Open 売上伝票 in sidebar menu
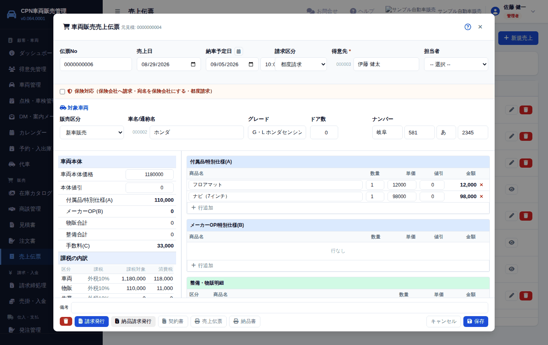The width and height of the screenshot is (548, 345). 30,257
